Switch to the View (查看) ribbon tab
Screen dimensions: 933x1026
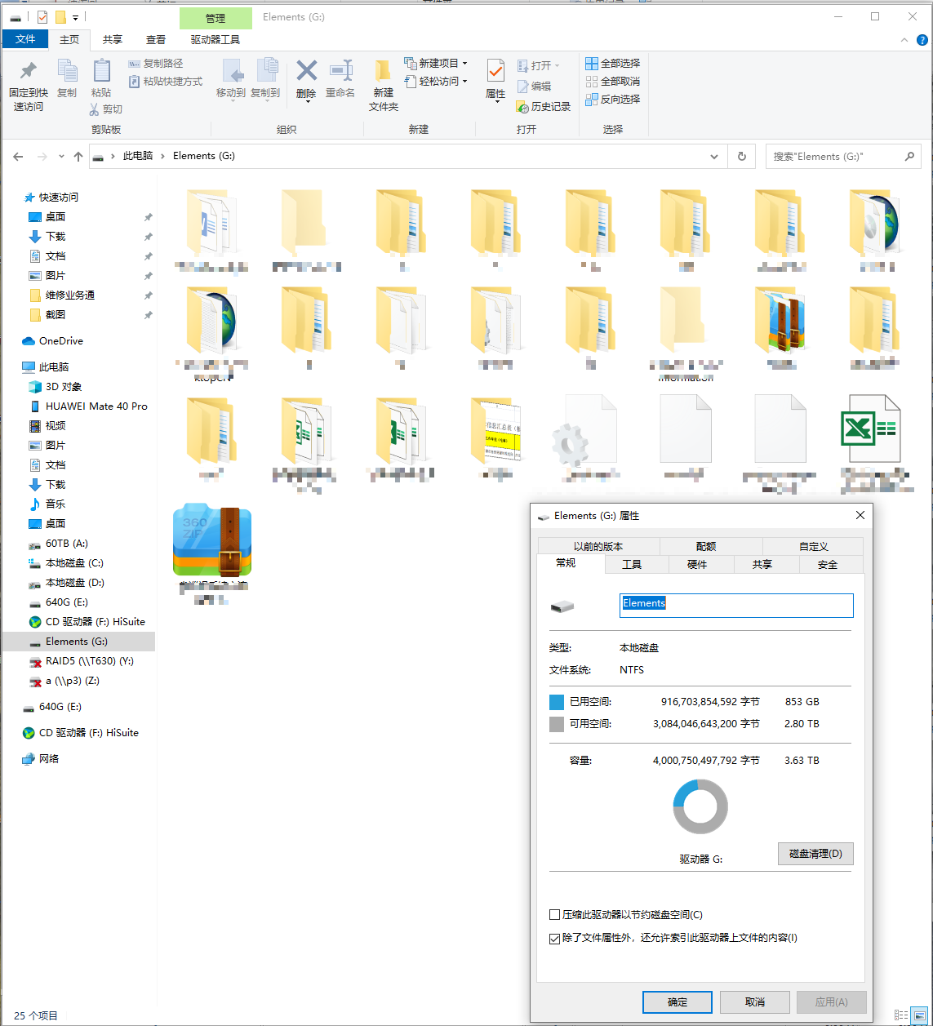click(155, 39)
